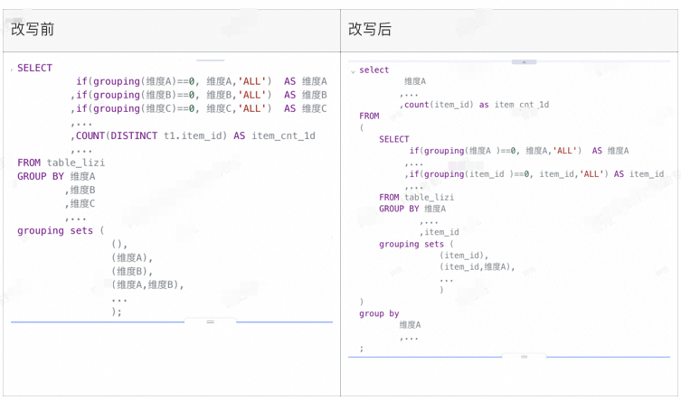
Task: Click the right 'FROM table_lizi' line
Action: [x=416, y=197]
